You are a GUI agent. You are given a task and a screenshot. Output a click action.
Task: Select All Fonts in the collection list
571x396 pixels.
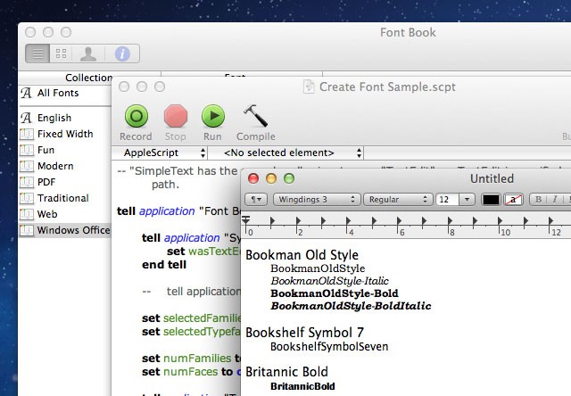point(58,93)
